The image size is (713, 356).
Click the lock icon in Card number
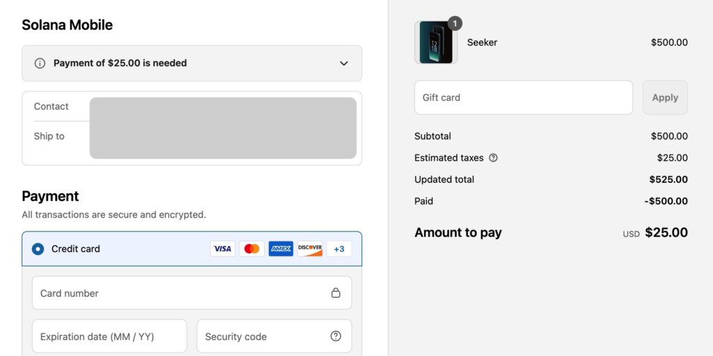pos(336,293)
